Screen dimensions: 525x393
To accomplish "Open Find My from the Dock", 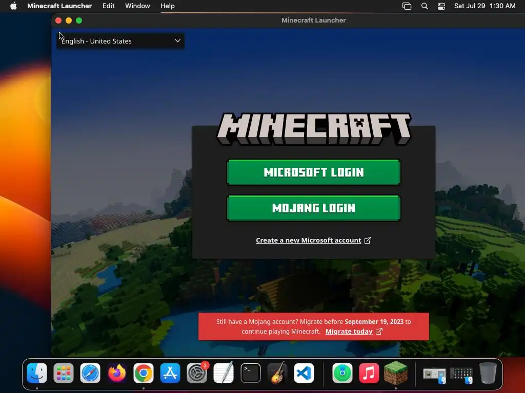I will pyautogui.click(x=342, y=373).
